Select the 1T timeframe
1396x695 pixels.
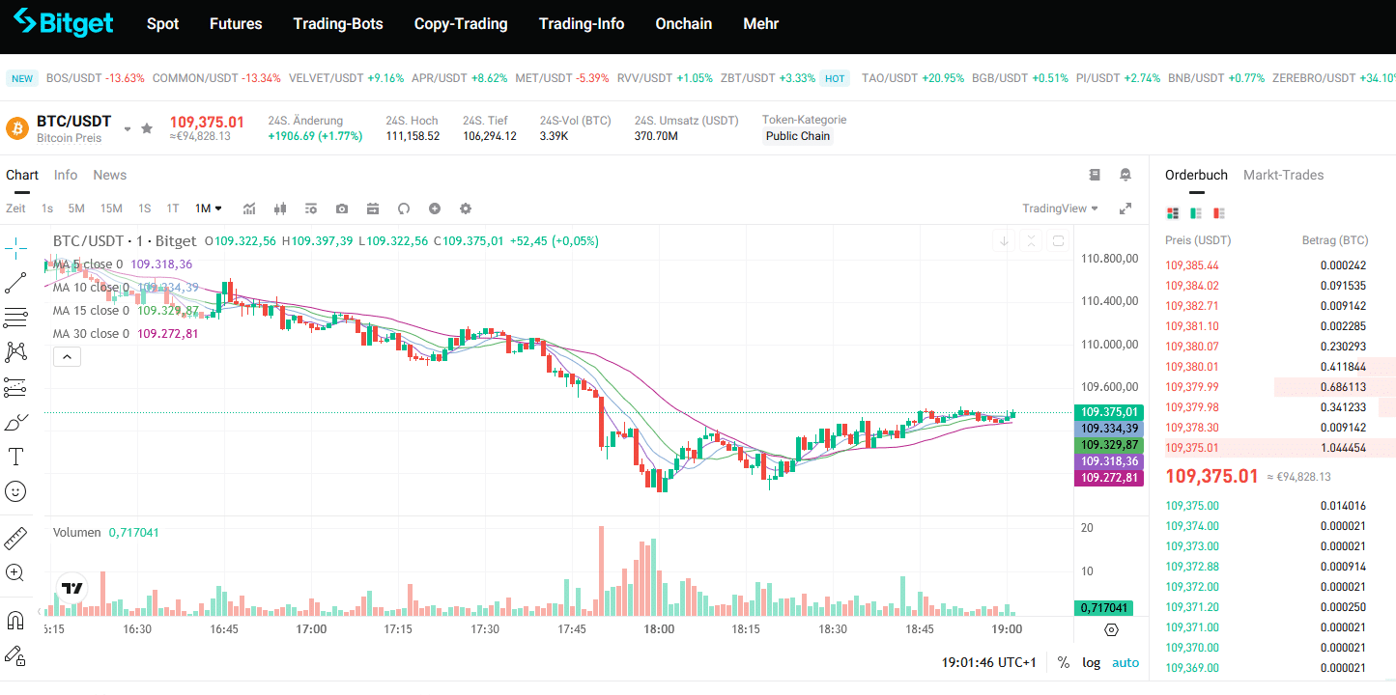click(x=173, y=208)
